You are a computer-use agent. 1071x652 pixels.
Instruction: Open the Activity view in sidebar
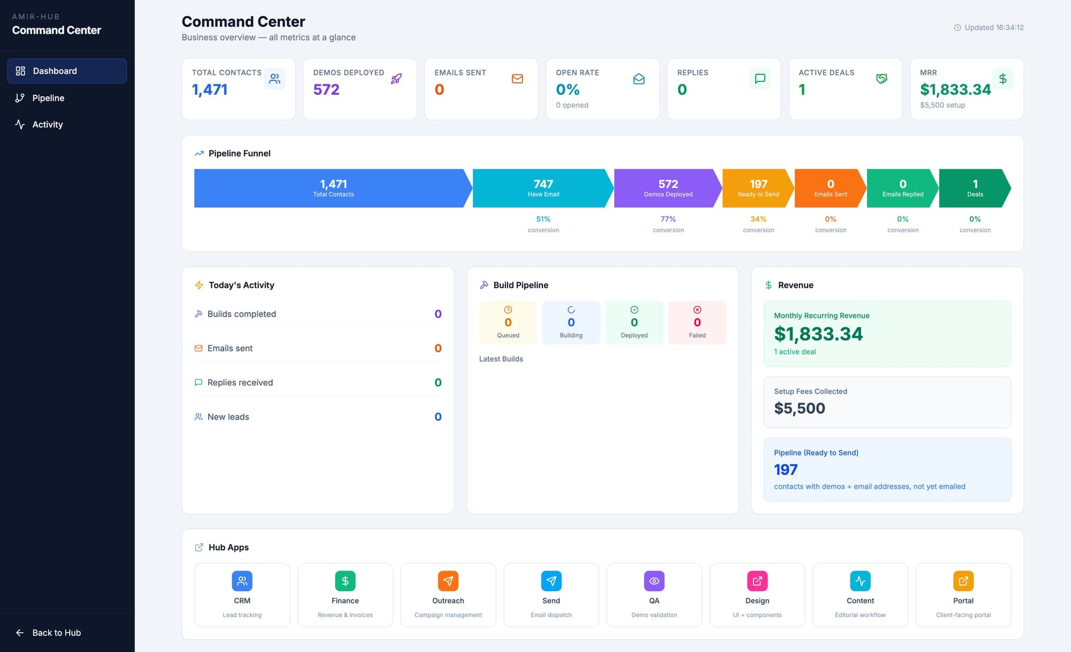coord(47,124)
